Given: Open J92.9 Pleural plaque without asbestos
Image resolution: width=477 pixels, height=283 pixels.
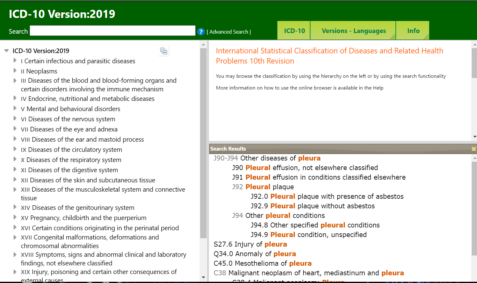Looking at the screenshot, I should [313, 206].
